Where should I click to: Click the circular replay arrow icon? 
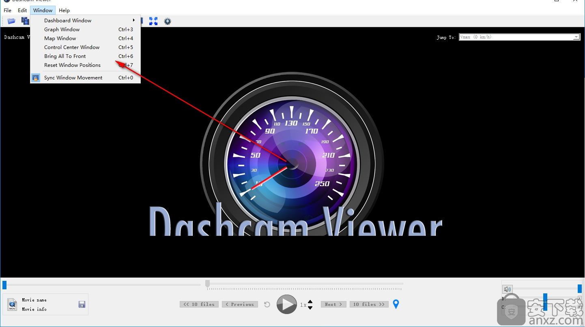click(x=267, y=304)
